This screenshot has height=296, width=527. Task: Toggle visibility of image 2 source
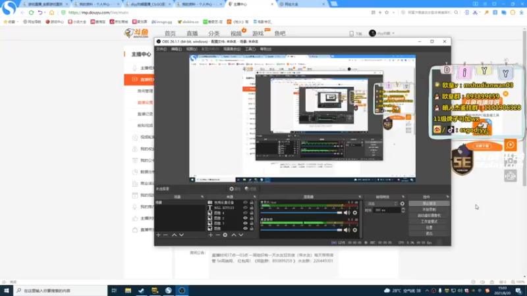click(245, 218)
